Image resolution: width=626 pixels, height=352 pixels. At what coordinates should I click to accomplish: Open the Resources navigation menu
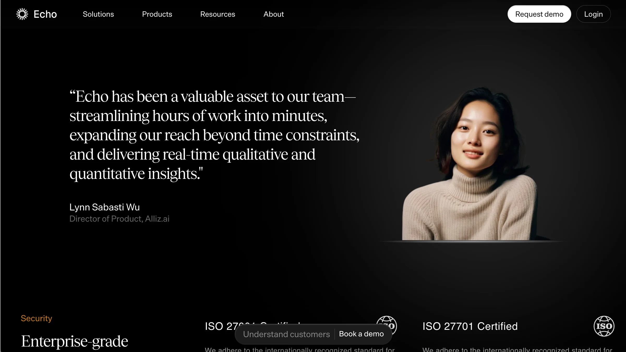click(218, 14)
